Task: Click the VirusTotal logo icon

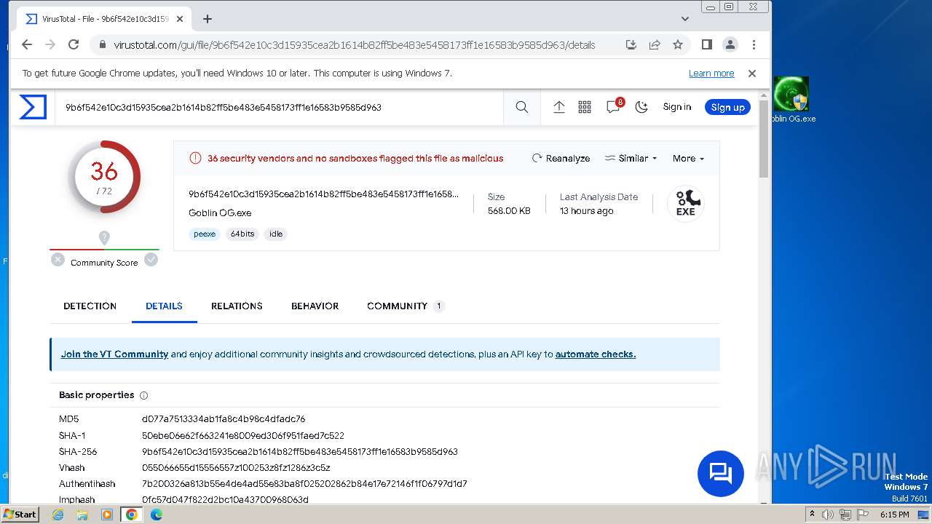Action: 33,107
